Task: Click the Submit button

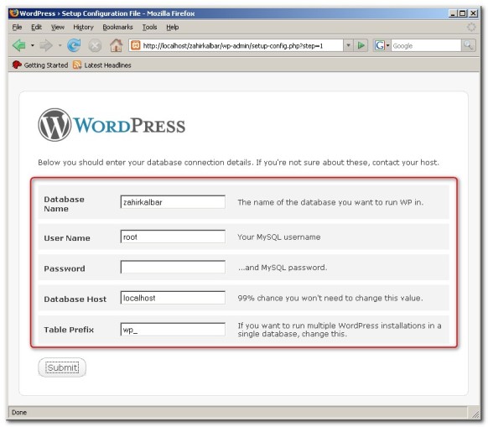Action: 62,367
